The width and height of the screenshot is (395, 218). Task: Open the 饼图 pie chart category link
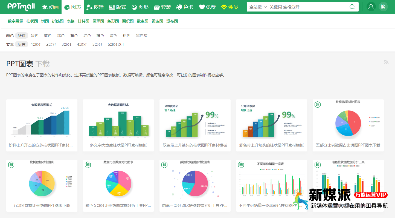45,21
